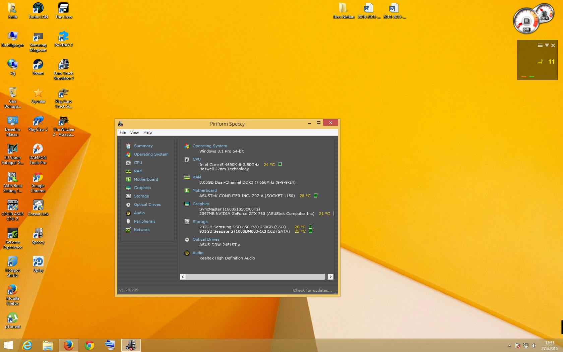This screenshot has width=563, height=352.
Task: Click the right arrow of horizontal scrollbar
Action: pos(330,277)
